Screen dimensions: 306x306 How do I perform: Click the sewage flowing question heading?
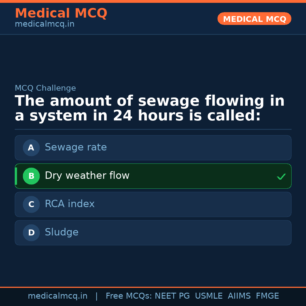[x=150, y=109]
